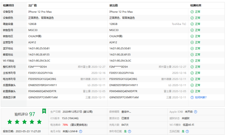Screen dimensions: 226x135
Task: Select factory A2412 regulatory model value
Action: (x=32, y=42)
